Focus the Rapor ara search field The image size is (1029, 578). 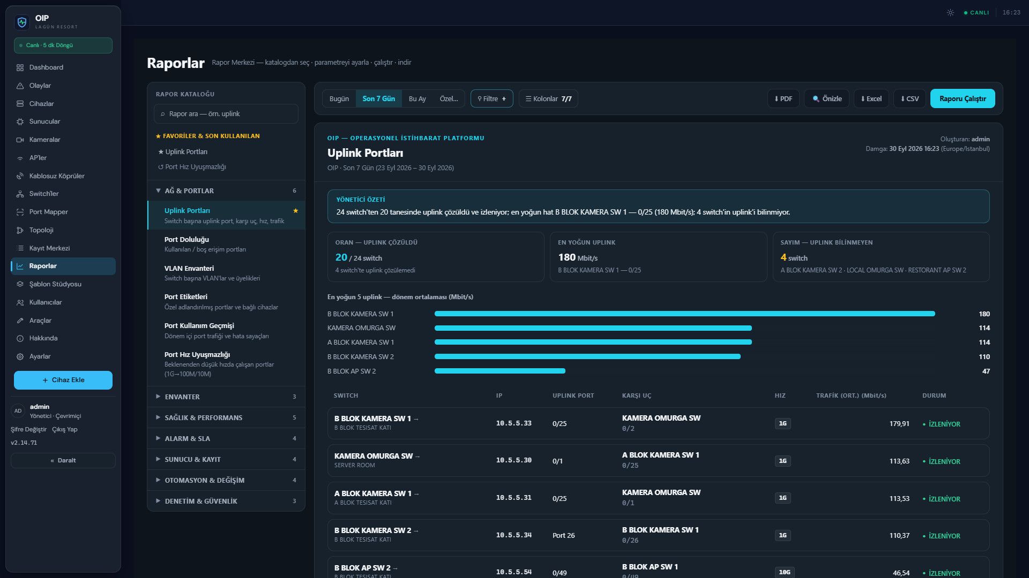pos(226,114)
